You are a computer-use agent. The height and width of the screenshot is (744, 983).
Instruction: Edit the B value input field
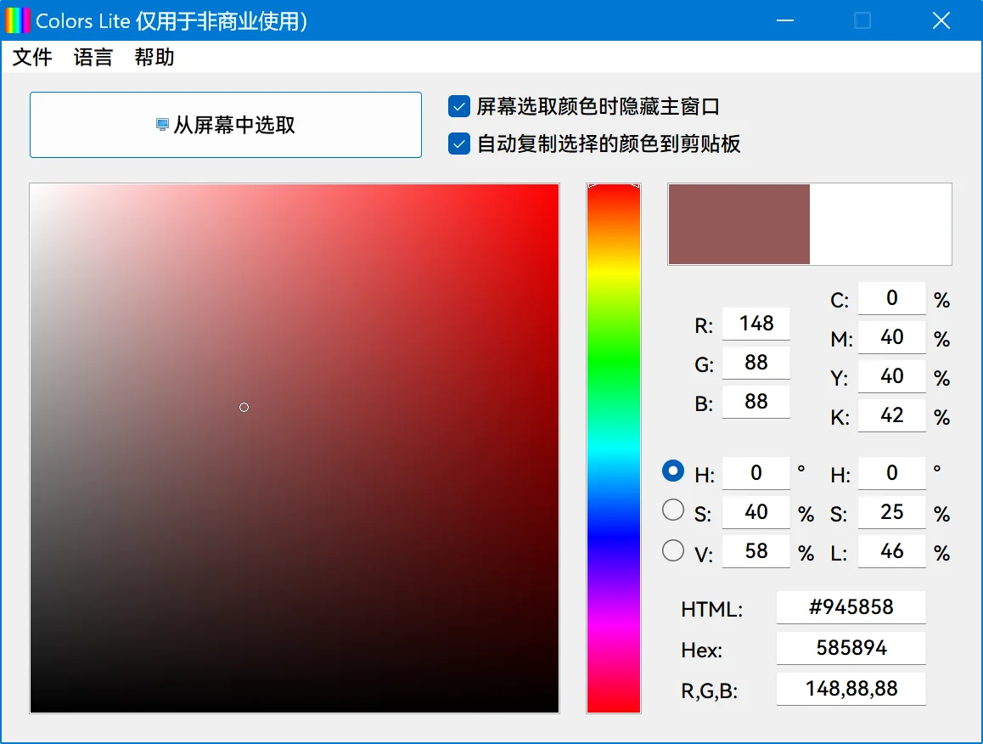point(756,402)
